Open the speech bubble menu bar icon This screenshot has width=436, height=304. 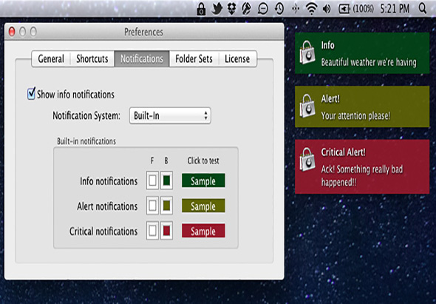(262, 9)
